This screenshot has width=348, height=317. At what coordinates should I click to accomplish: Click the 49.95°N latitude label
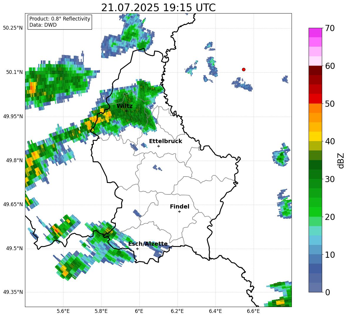coord(13,116)
